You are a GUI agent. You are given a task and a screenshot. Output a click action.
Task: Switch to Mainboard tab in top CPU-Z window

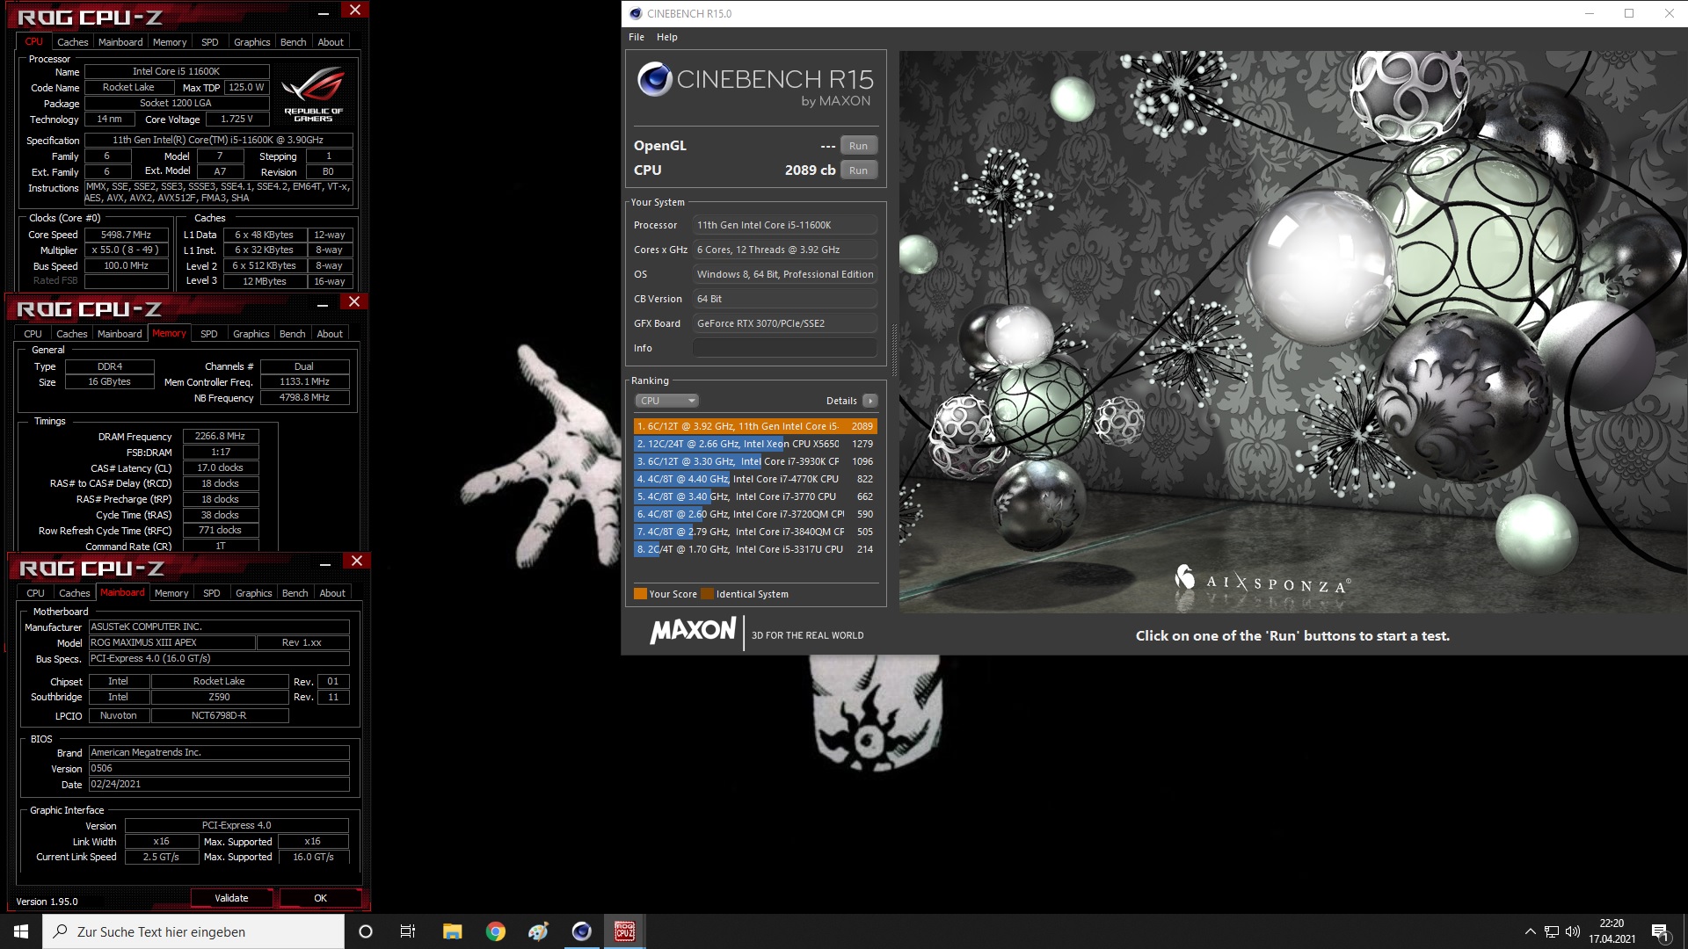[120, 42]
